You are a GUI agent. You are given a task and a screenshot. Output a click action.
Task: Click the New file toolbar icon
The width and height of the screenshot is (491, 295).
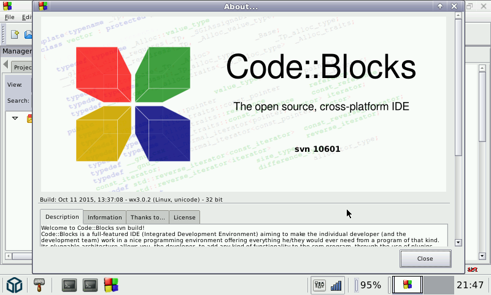tap(15, 34)
